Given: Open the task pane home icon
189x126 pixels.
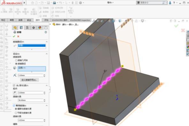Looking at the screenshot, I should [x=188, y=32].
